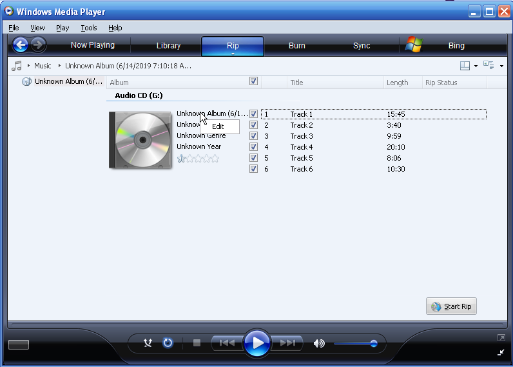The image size is (513, 367).
Task: Uncheck Track 4 for ripping
Action: [x=253, y=147]
